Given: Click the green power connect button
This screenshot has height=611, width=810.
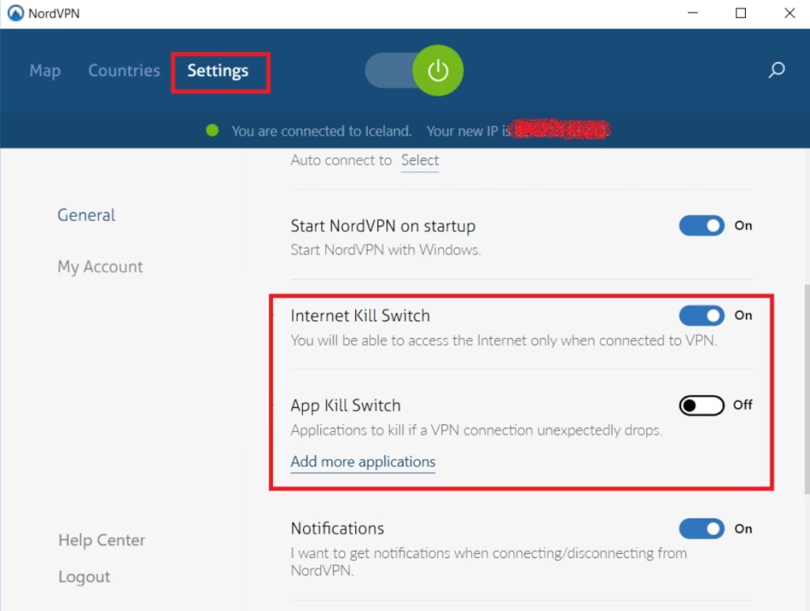Looking at the screenshot, I should [x=437, y=70].
